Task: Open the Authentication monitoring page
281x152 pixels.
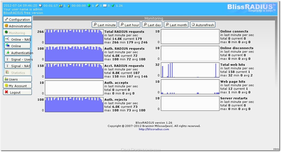Action: [x=17, y=52]
